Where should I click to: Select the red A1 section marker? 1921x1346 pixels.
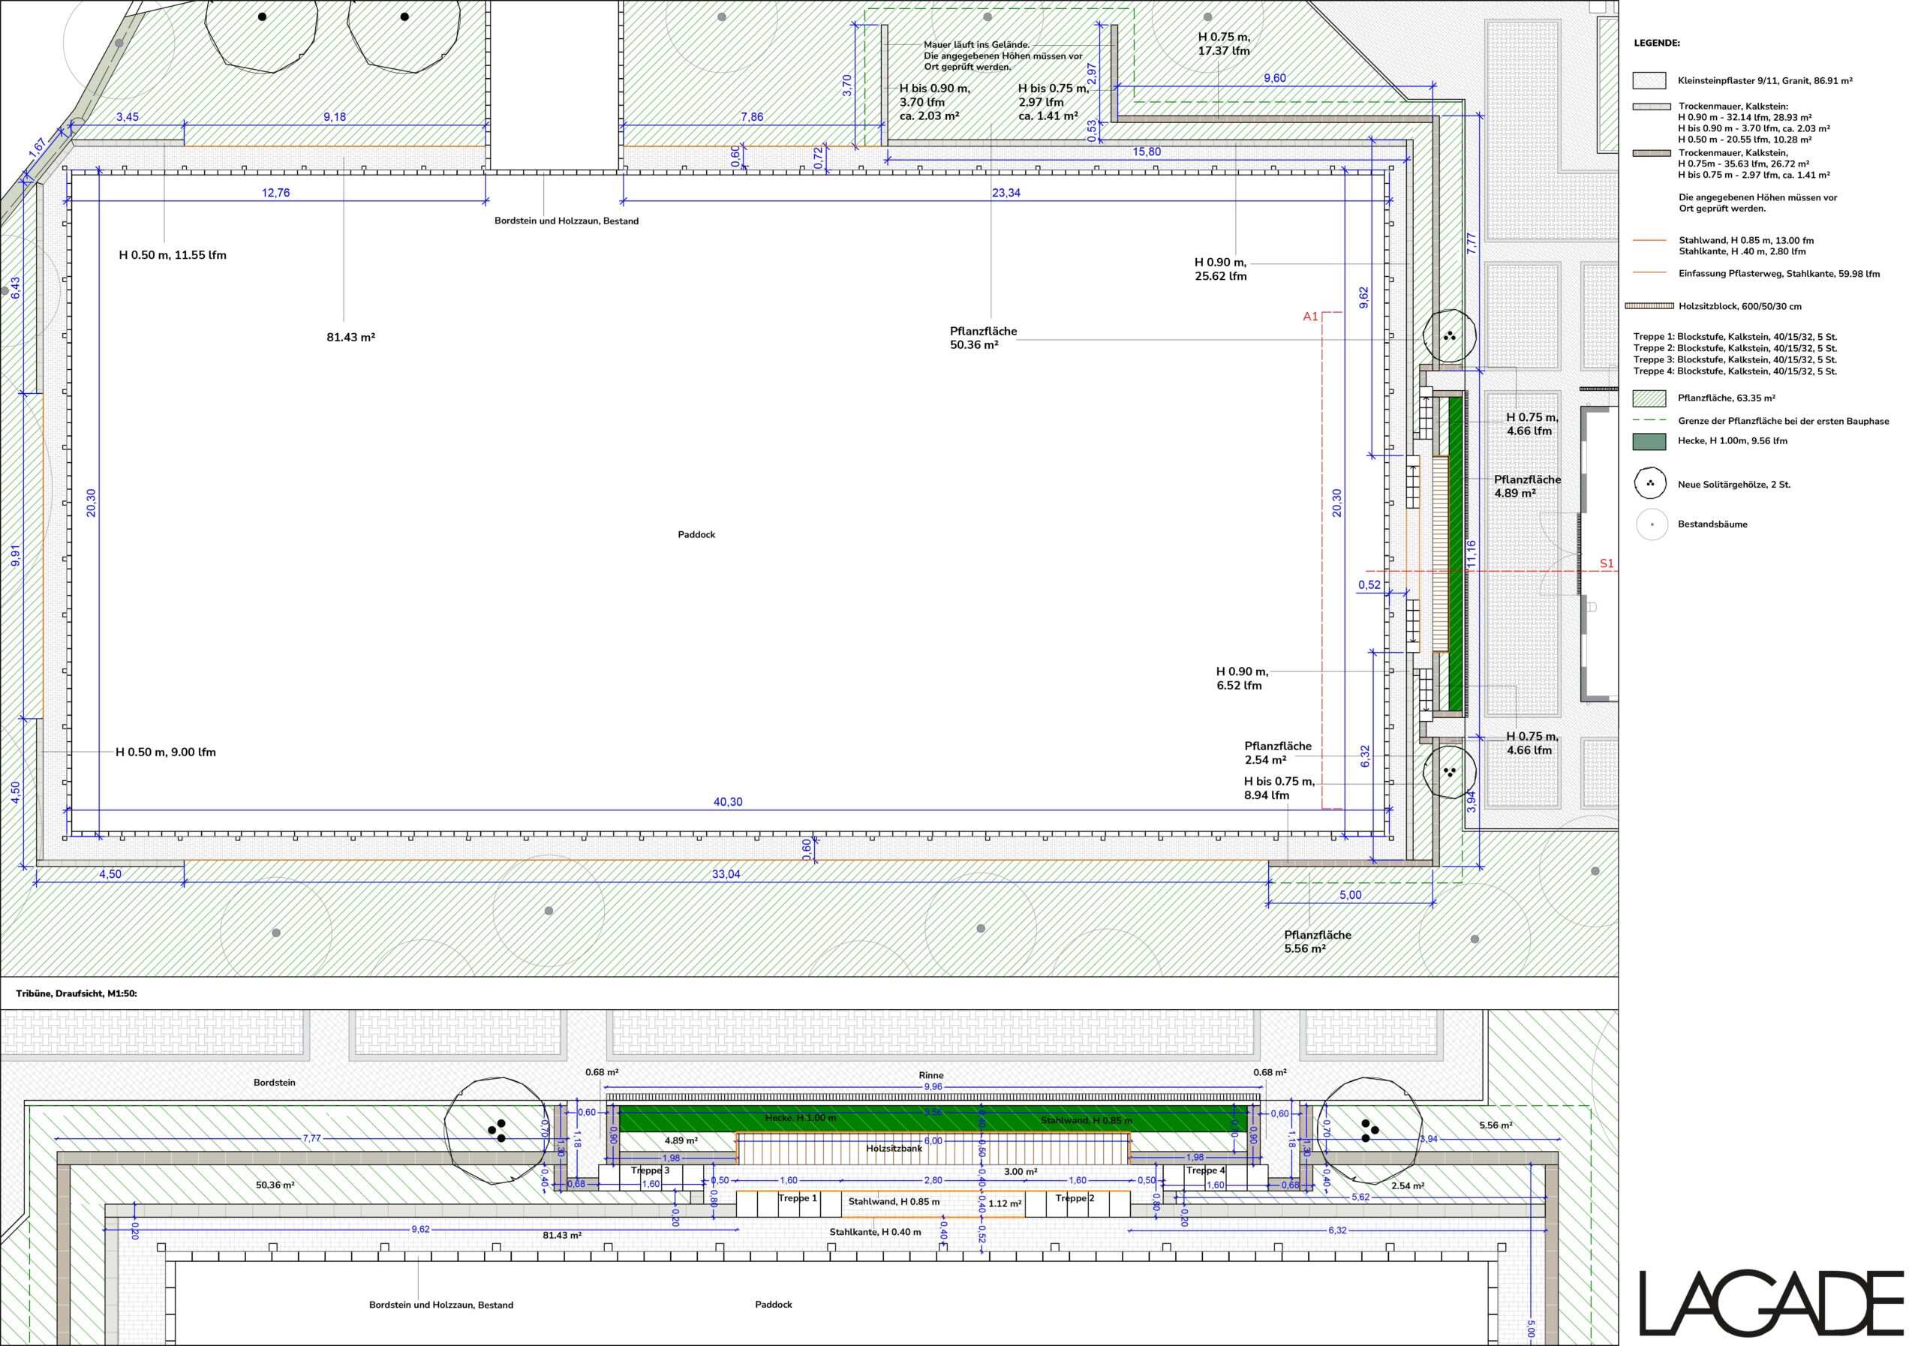point(1310,316)
